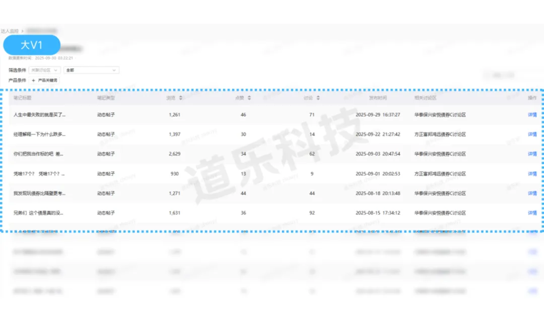
Task: Click the 达人监控 breadcrumb link
Action: 8,31
